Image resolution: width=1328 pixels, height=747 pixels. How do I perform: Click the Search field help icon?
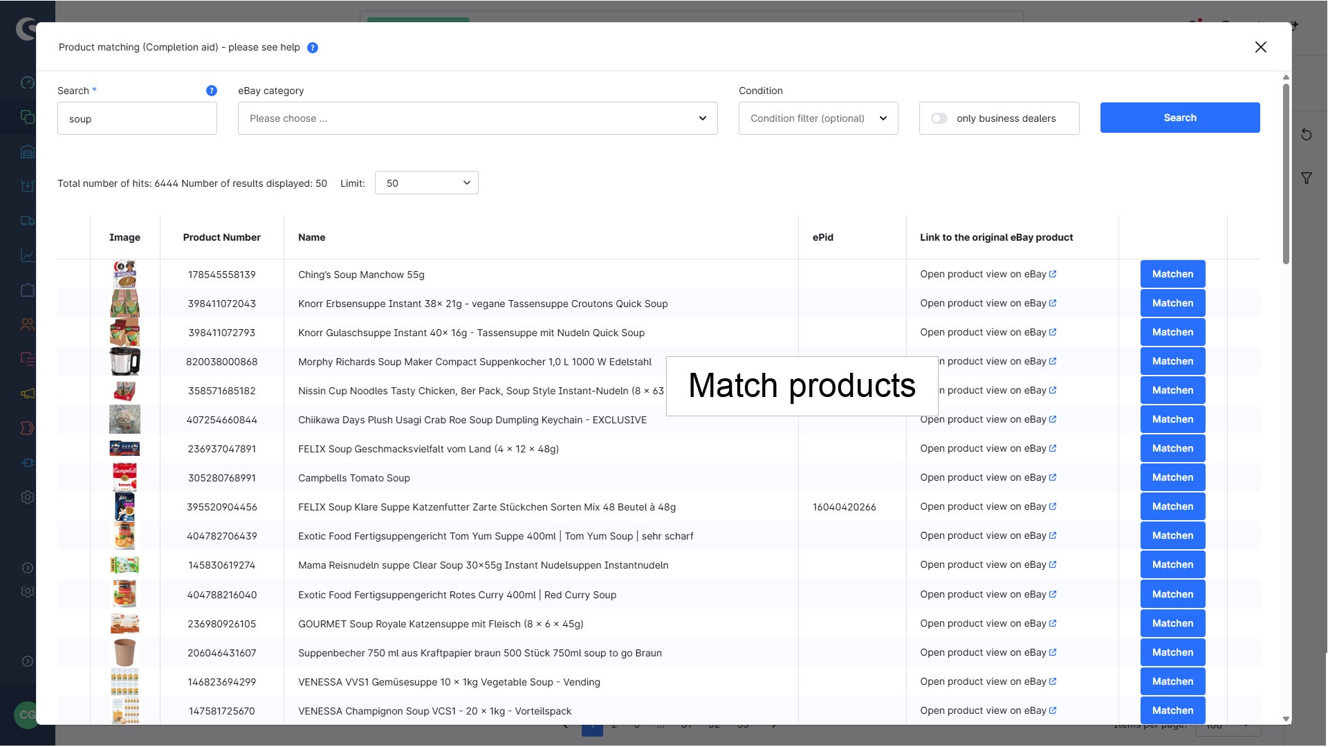click(x=212, y=91)
